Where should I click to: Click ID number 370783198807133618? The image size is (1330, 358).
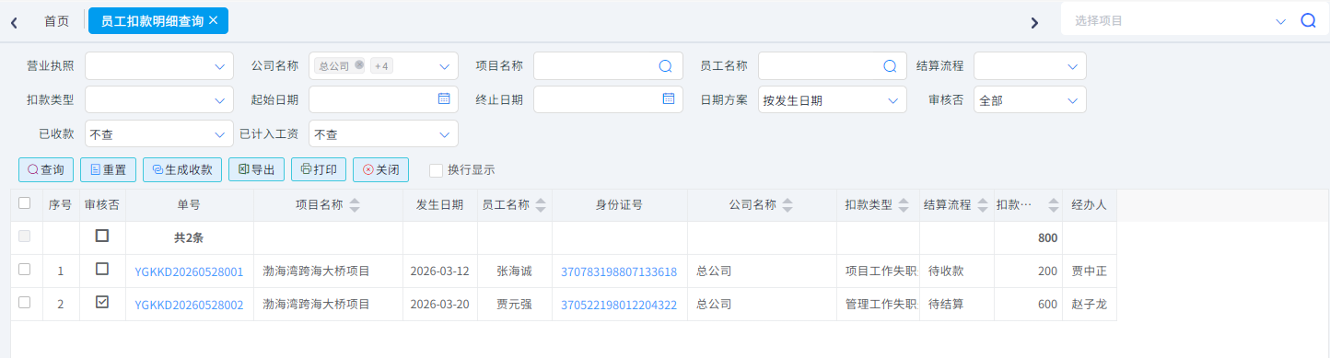[619, 271]
